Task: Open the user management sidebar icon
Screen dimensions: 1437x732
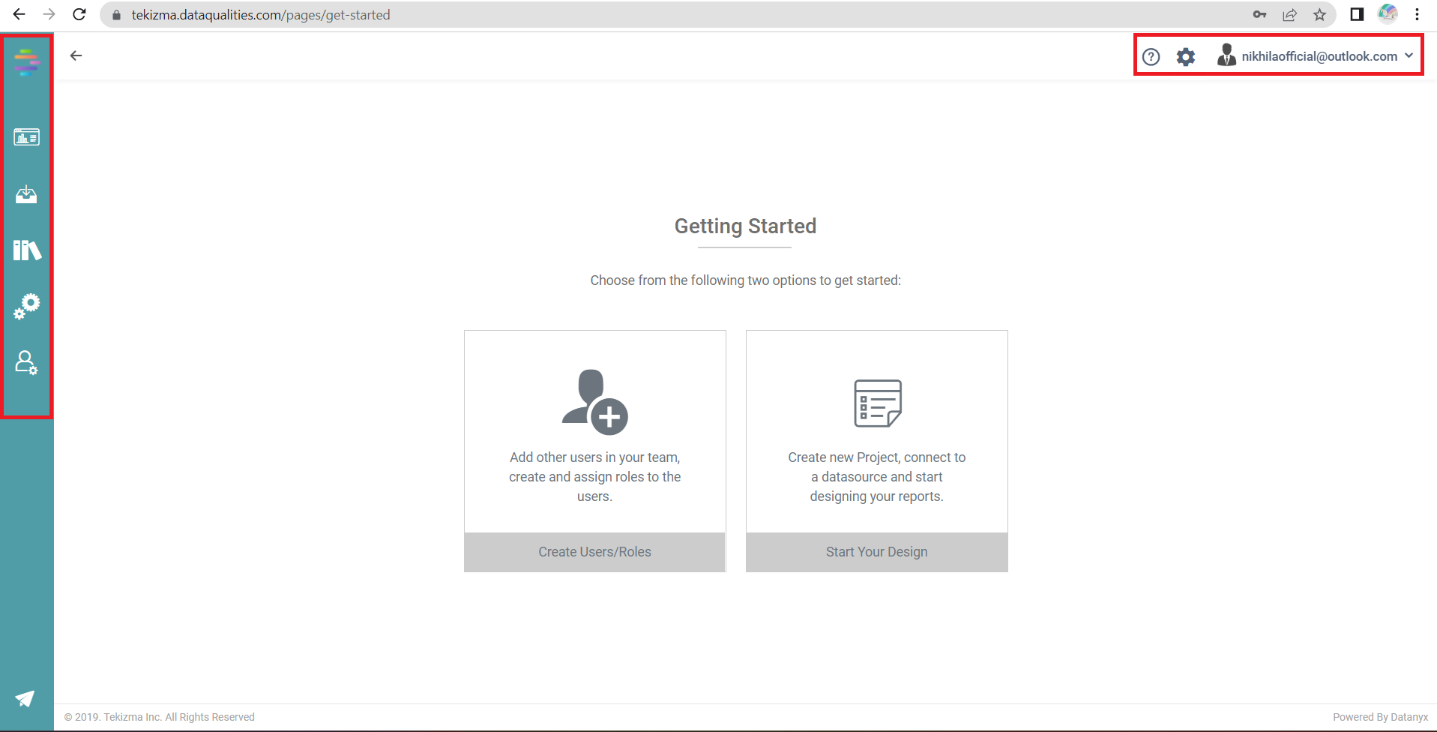Action: click(x=26, y=363)
